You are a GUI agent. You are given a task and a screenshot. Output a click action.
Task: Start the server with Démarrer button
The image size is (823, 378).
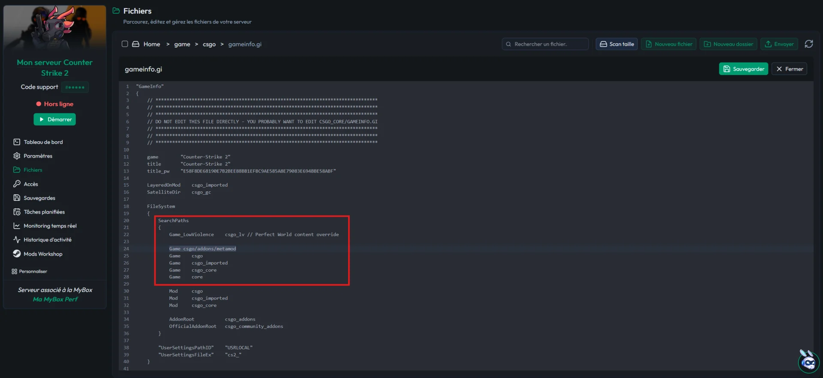point(55,119)
